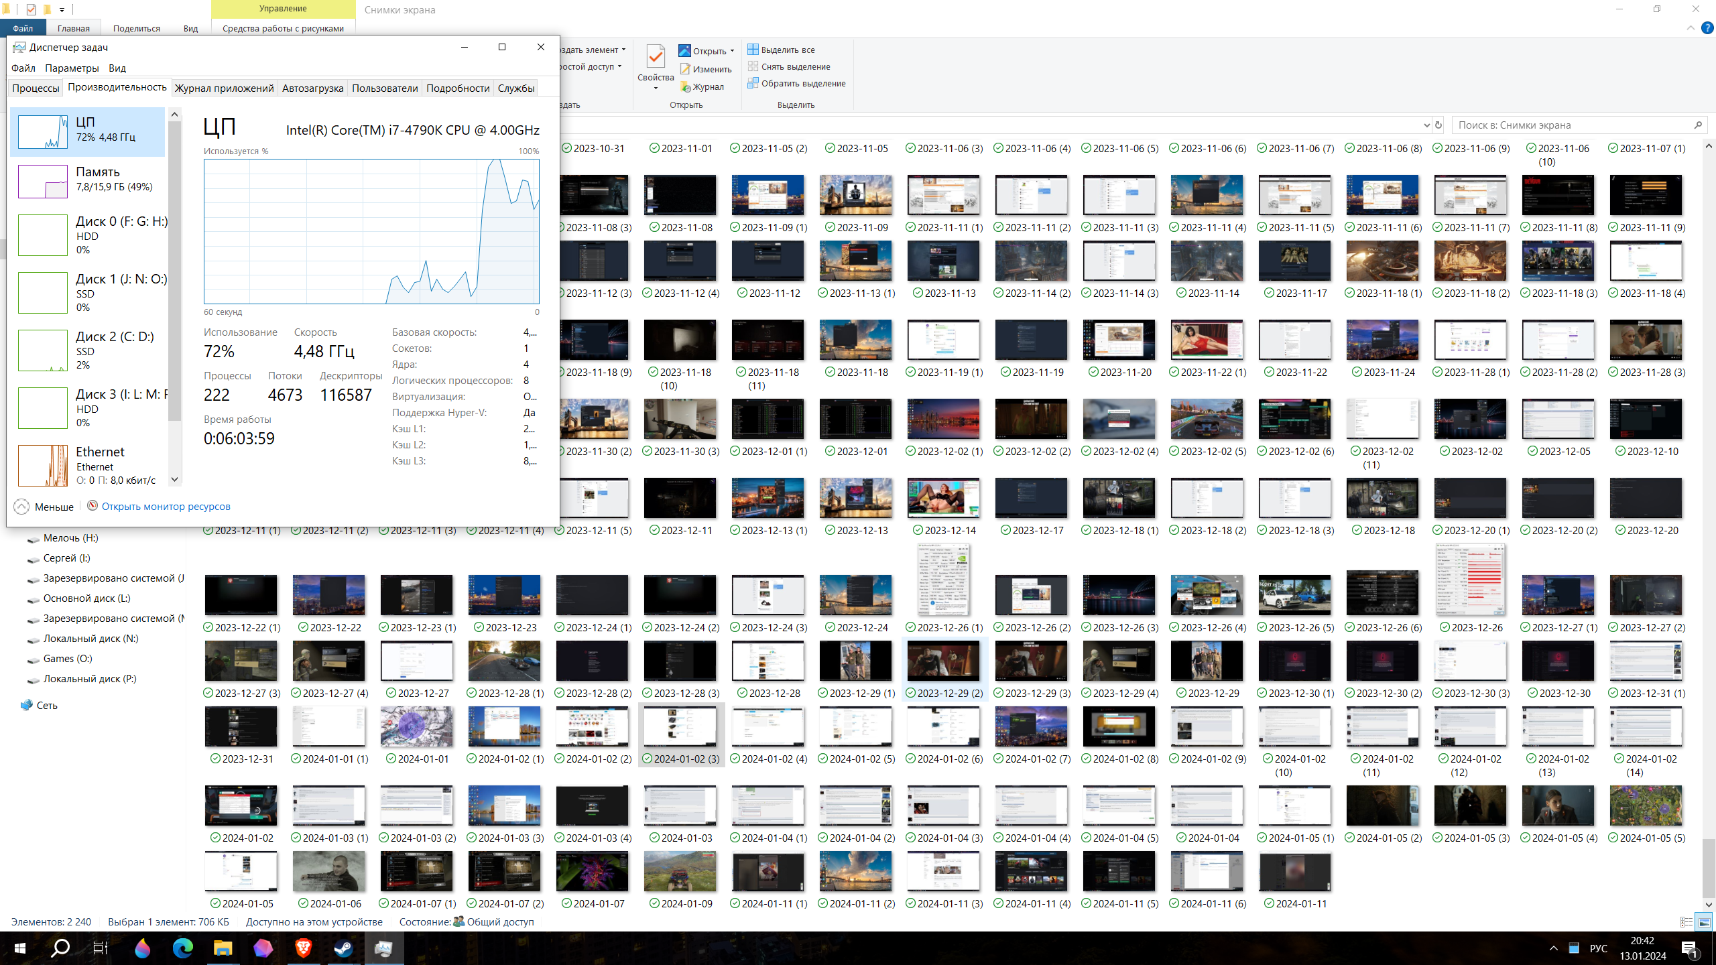Open the Параметры menu in Task Manager

click(72, 68)
